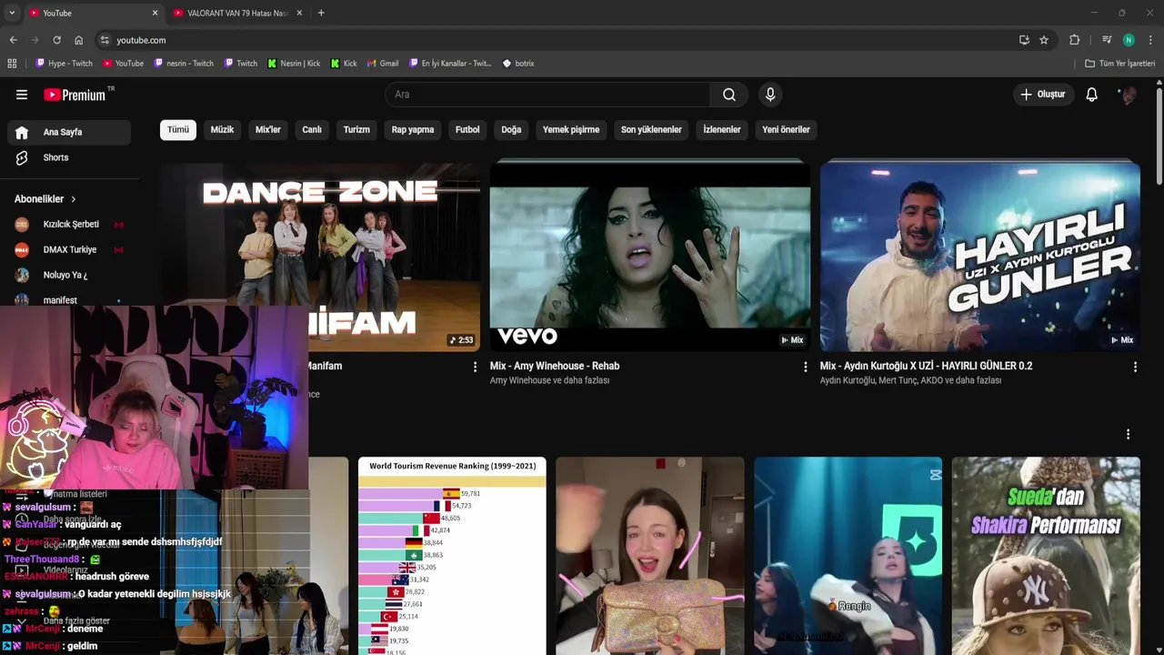Viewport: 1164px width, 655px height.
Task: Select the Müzik filter chip
Action: coord(222,129)
